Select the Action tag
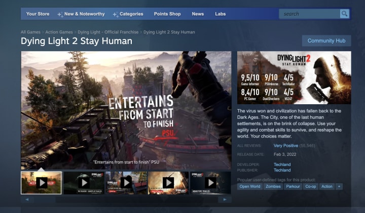This screenshot has height=213, width=365. [327, 186]
